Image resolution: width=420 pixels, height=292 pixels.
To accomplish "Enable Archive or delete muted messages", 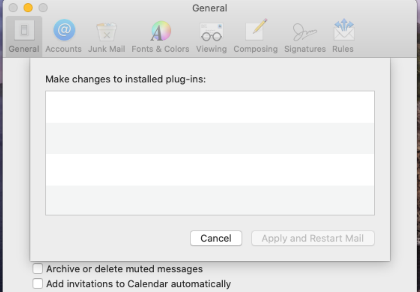I will coord(38,268).
